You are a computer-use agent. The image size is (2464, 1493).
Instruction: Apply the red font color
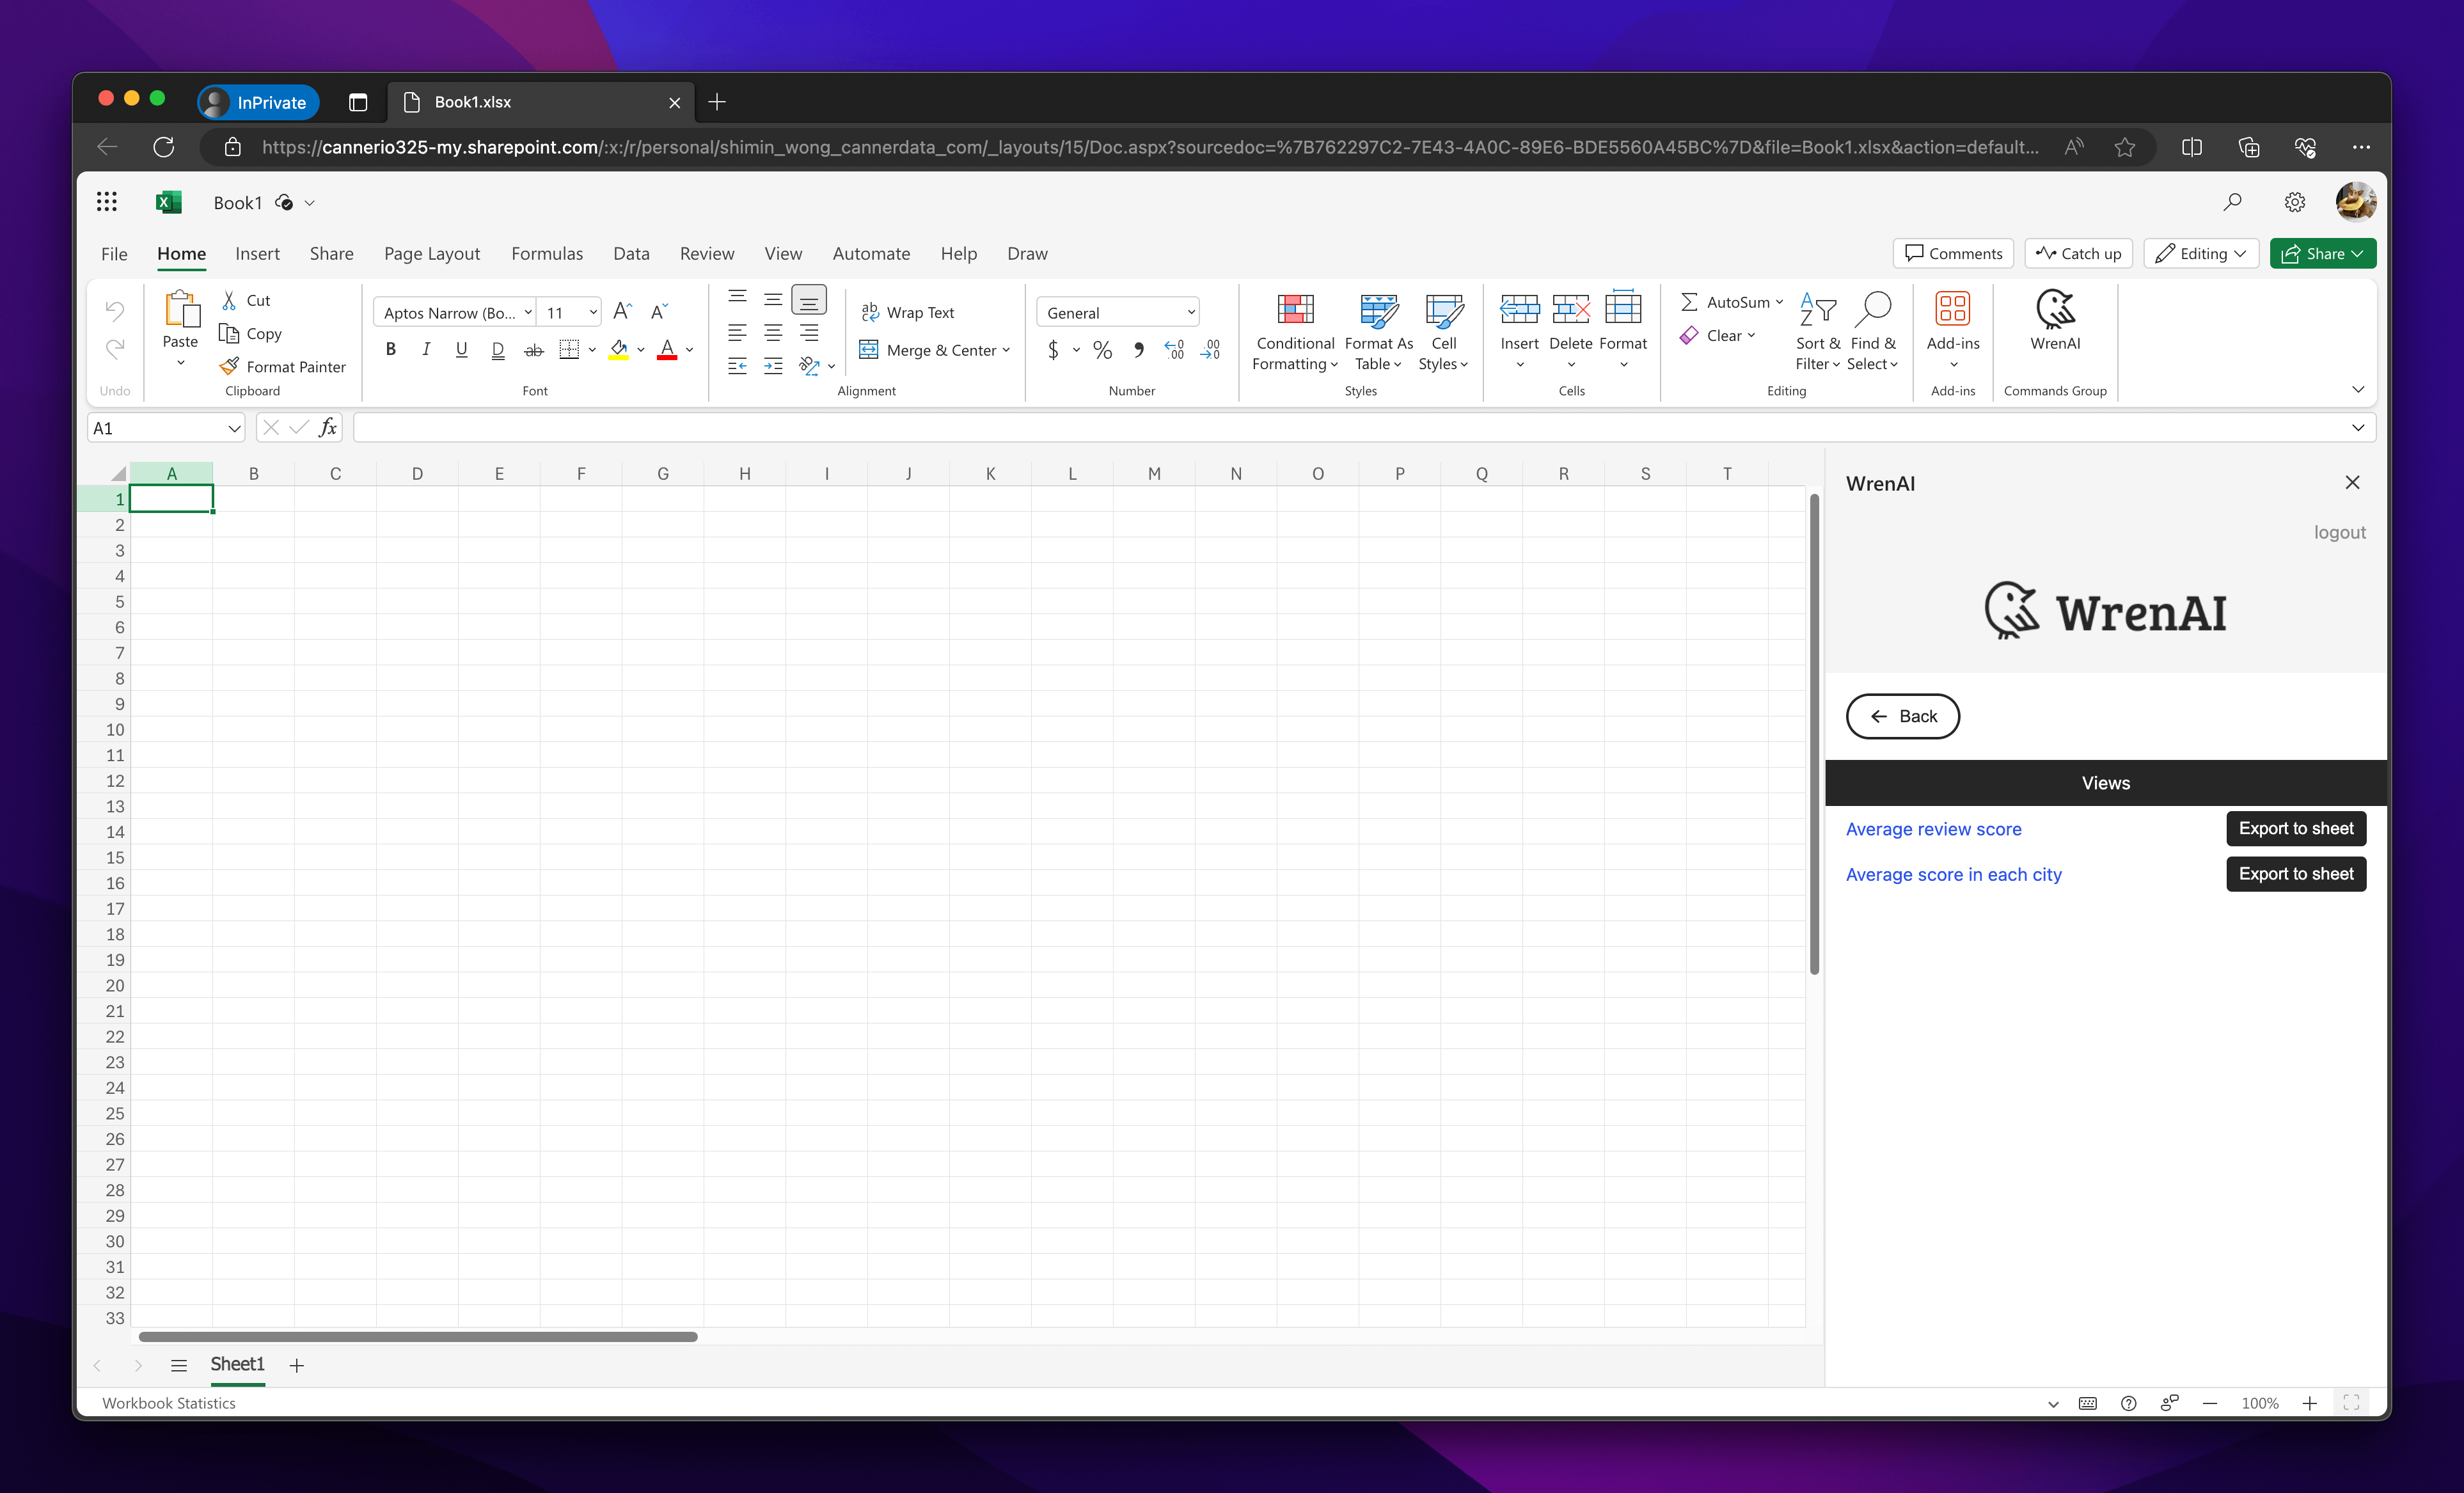pyautogui.click(x=667, y=349)
